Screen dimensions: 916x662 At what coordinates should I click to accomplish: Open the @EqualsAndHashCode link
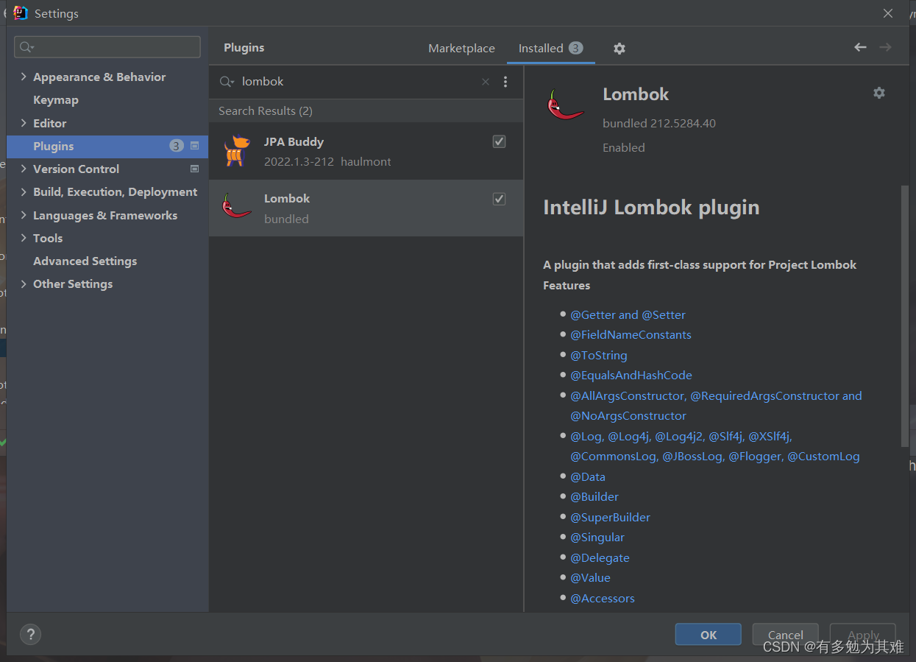click(x=631, y=375)
